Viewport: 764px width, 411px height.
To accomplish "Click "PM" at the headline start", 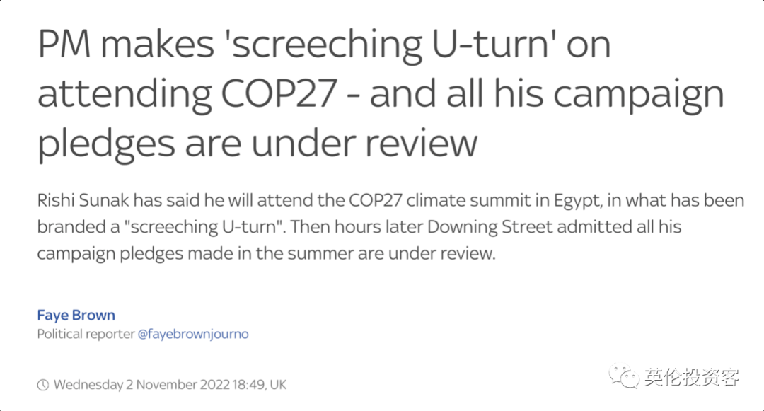I will (64, 44).
